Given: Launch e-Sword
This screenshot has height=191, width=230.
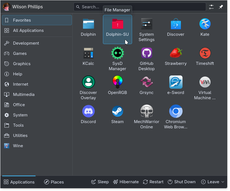Looking at the screenshot, I should coord(176,88).
